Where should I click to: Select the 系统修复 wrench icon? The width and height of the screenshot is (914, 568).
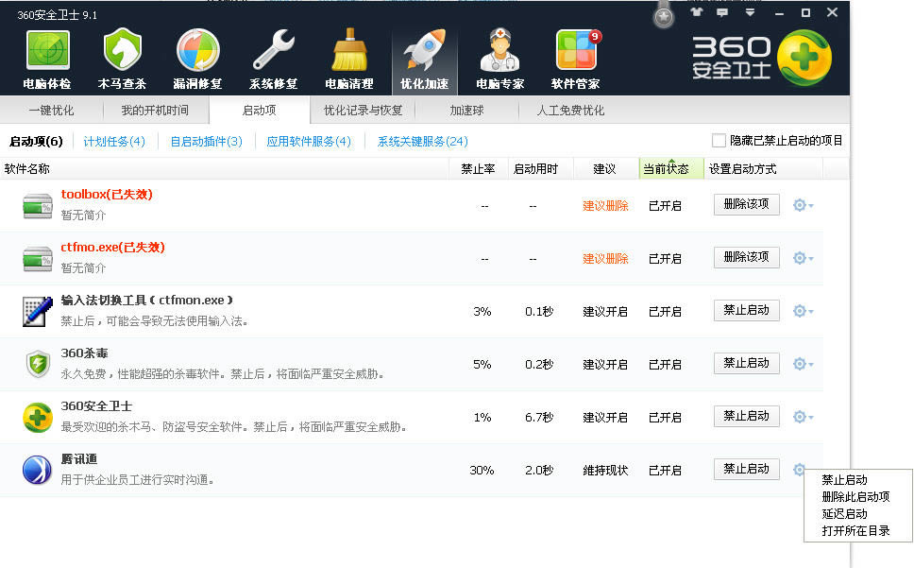click(273, 55)
